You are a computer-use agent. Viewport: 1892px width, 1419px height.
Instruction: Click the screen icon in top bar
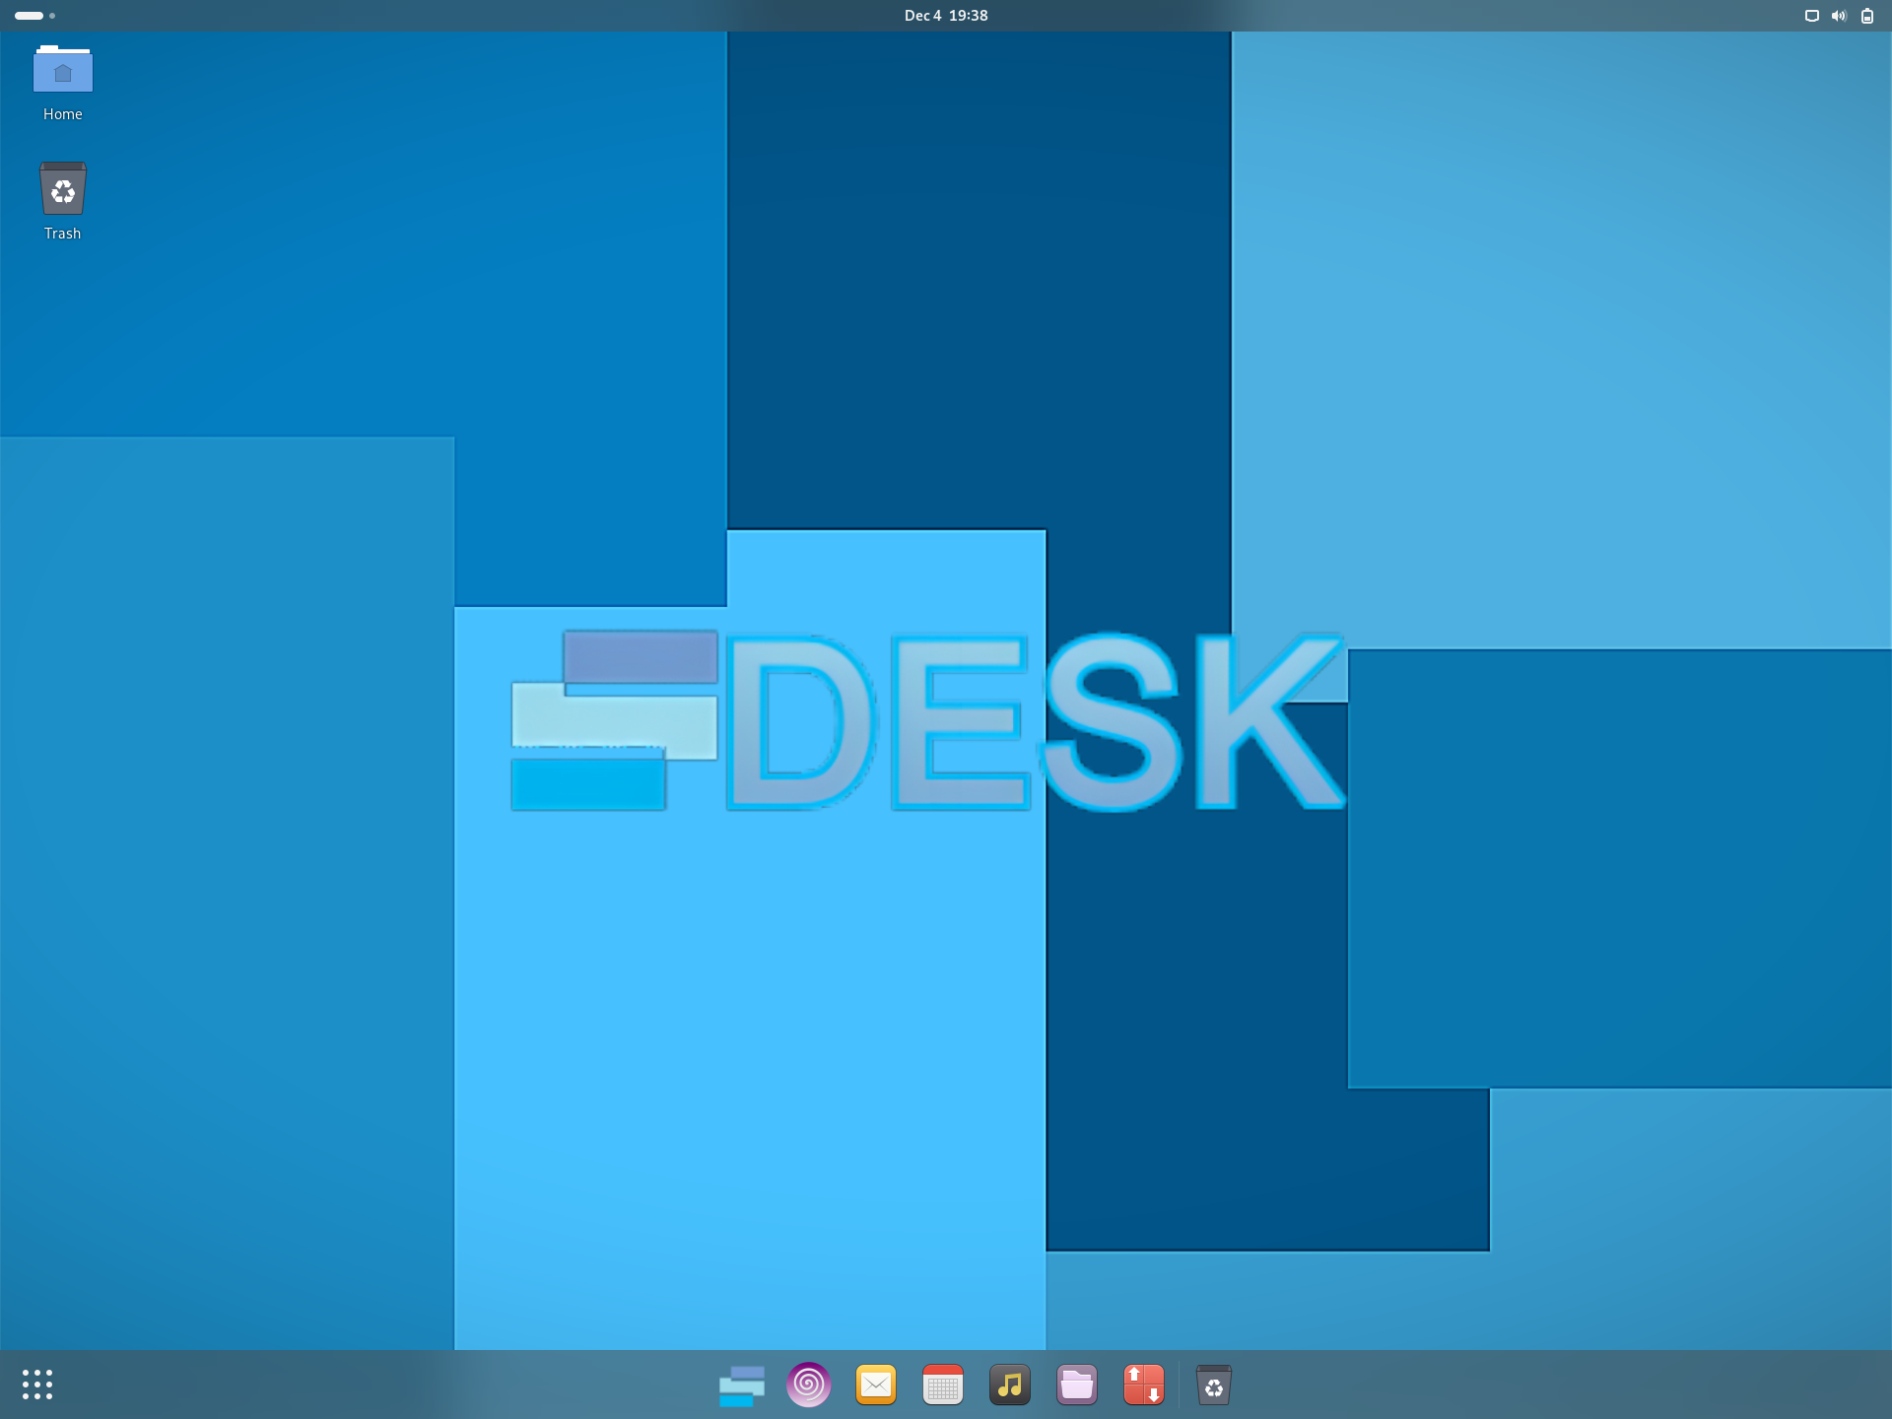[1811, 16]
